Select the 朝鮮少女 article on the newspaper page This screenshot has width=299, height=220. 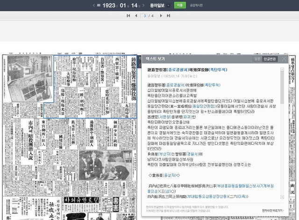115,134
